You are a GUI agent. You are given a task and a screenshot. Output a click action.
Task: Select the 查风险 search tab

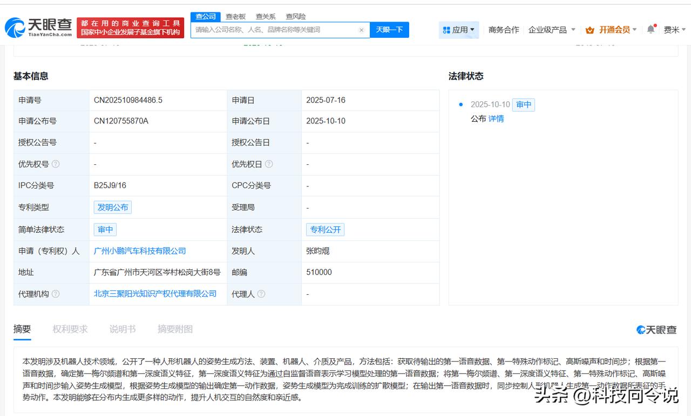point(296,17)
